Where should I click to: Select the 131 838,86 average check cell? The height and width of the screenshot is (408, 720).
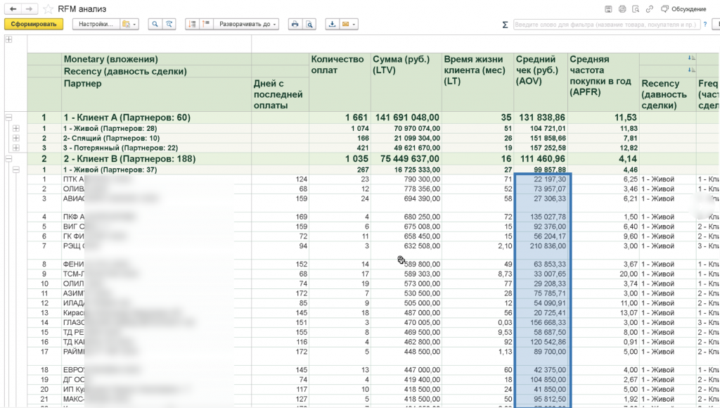541,117
